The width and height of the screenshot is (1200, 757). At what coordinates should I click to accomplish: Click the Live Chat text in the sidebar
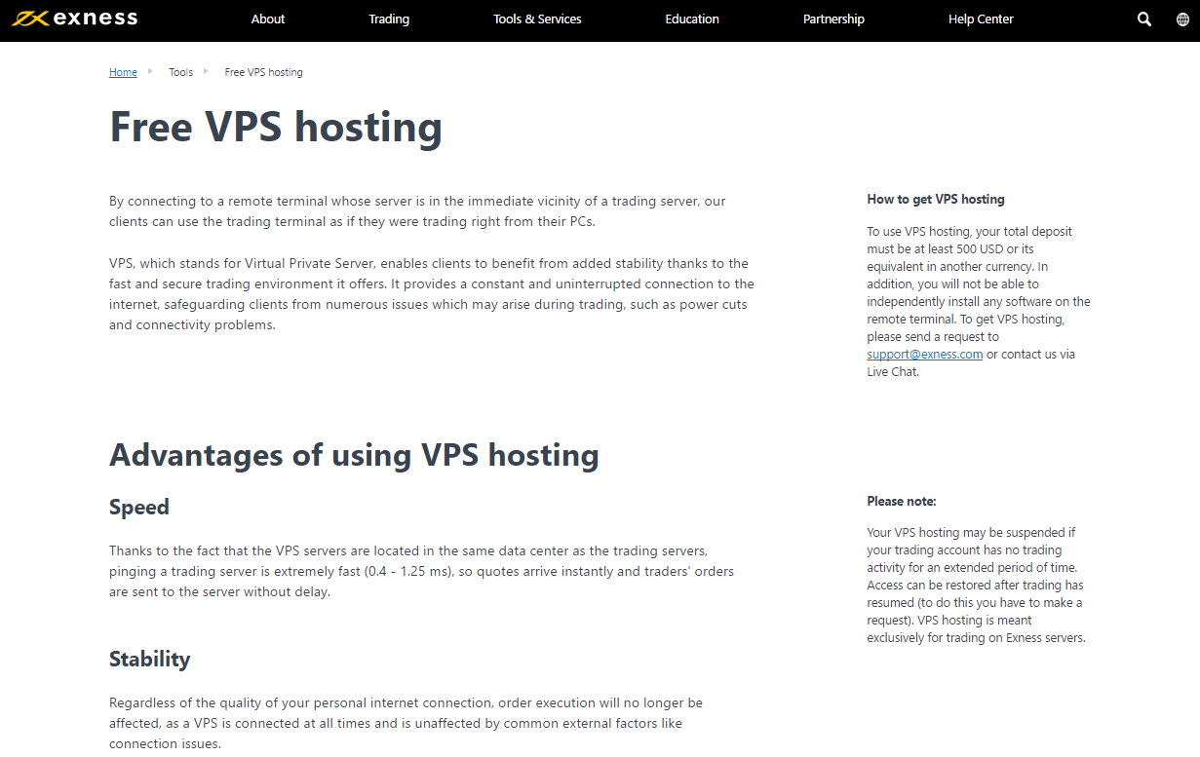pos(891,371)
